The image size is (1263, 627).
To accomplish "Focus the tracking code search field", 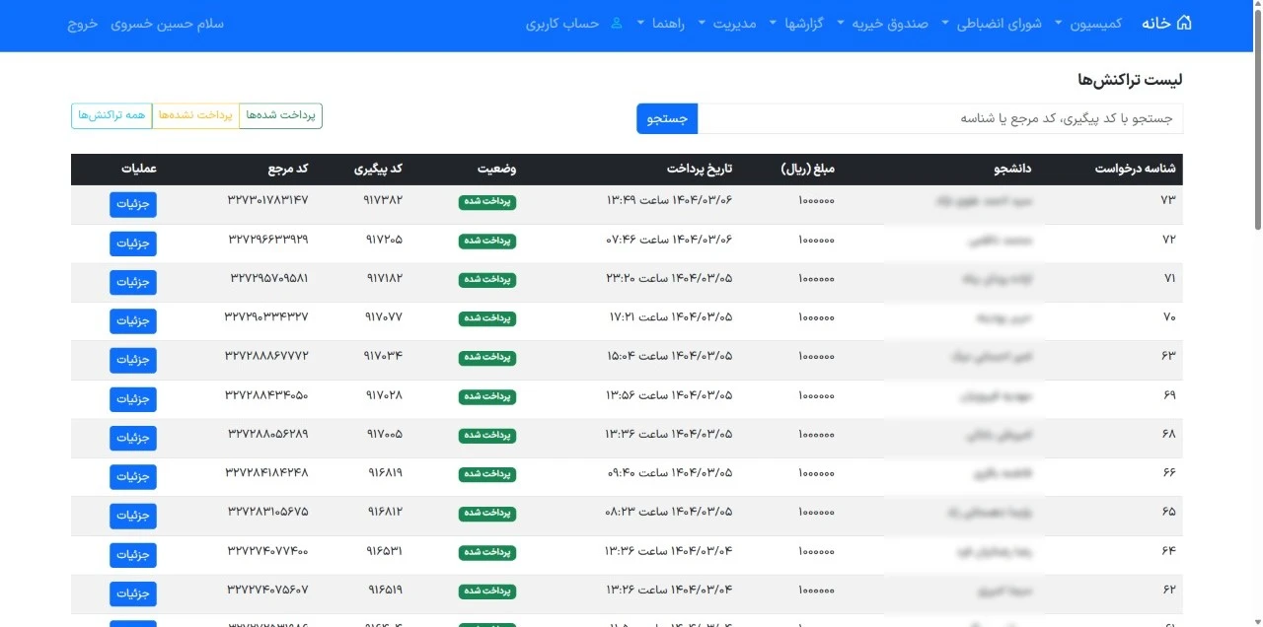I will click(x=940, y=118).
